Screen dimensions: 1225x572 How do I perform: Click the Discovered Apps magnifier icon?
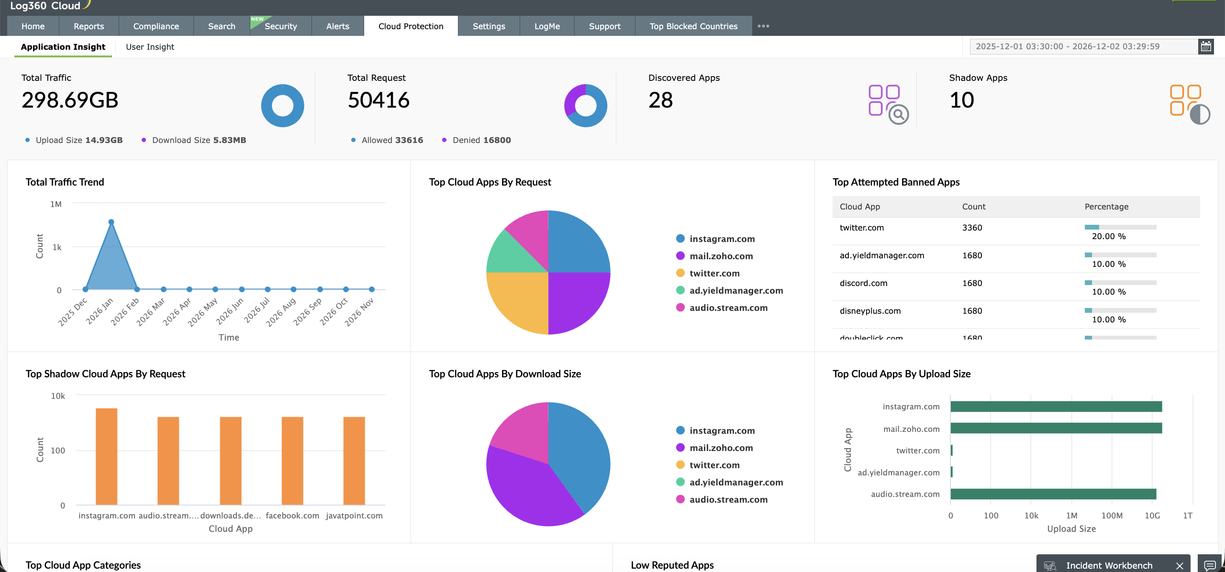coord(899,115)
